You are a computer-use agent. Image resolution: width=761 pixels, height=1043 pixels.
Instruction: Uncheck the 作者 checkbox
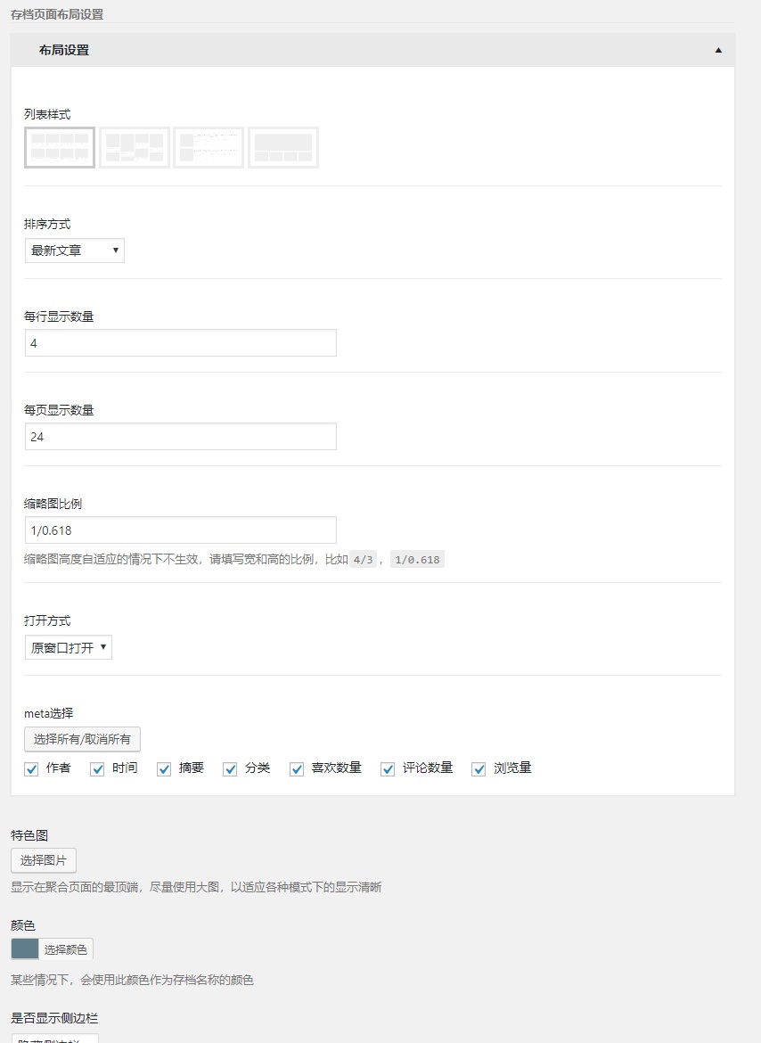click(x=31, y=769)
